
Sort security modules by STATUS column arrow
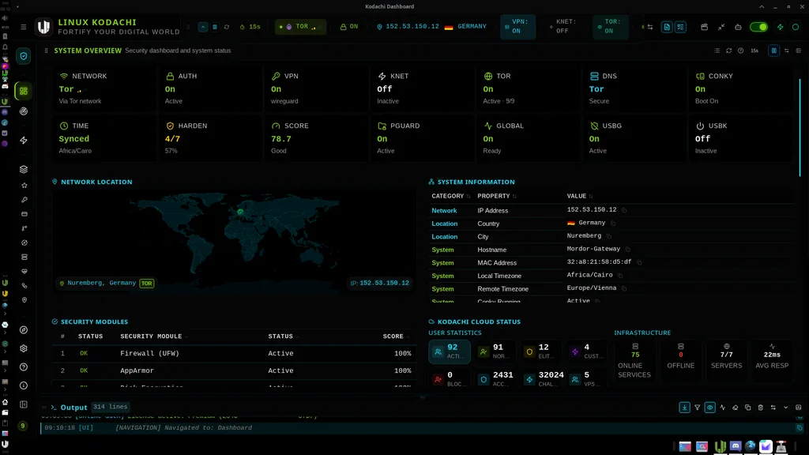[x=298, y=337]
